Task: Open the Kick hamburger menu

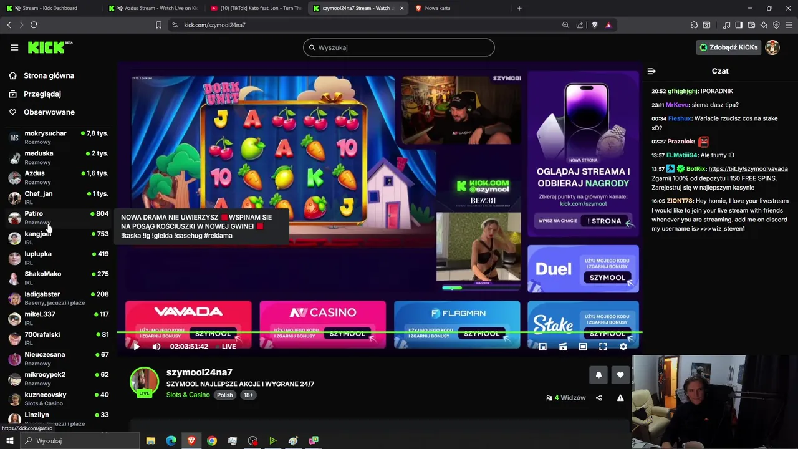Action: (14, 47)
